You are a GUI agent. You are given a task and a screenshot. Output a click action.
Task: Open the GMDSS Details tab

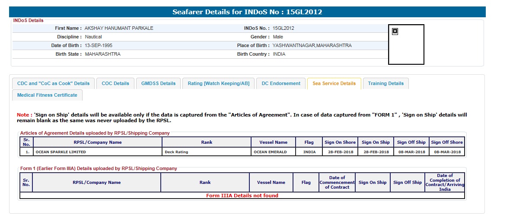[158, 84]
